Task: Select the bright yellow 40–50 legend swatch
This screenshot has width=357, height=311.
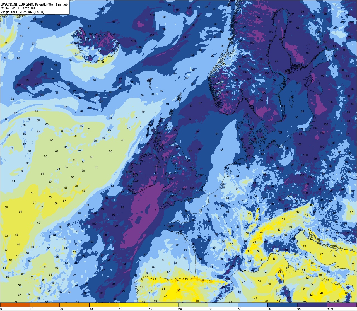Action: pyautogui.click(x=134, y=305)
